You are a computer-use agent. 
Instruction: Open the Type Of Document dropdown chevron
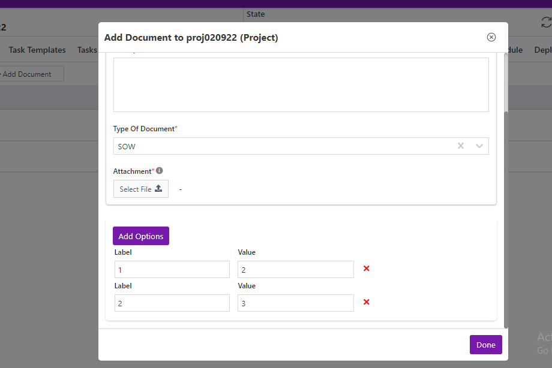479,146
